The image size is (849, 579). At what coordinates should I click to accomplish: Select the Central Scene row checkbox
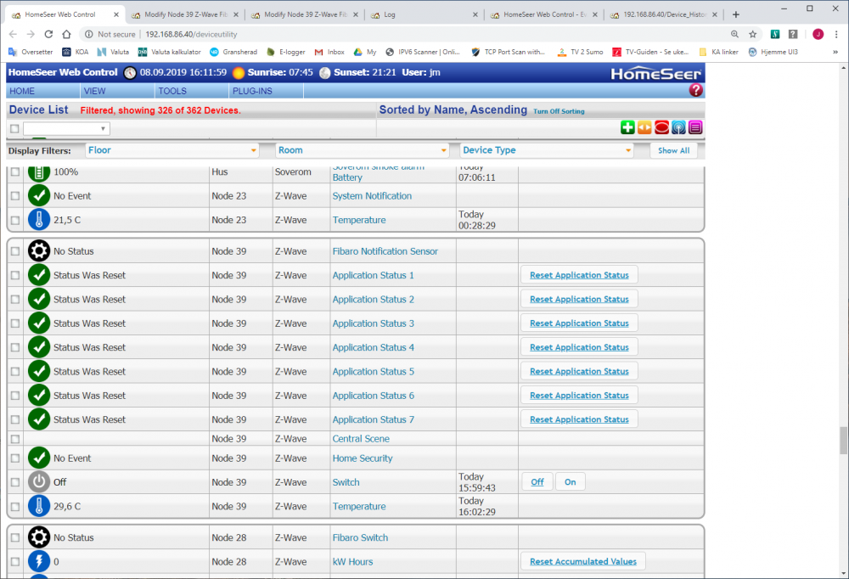tap(15, 439)
